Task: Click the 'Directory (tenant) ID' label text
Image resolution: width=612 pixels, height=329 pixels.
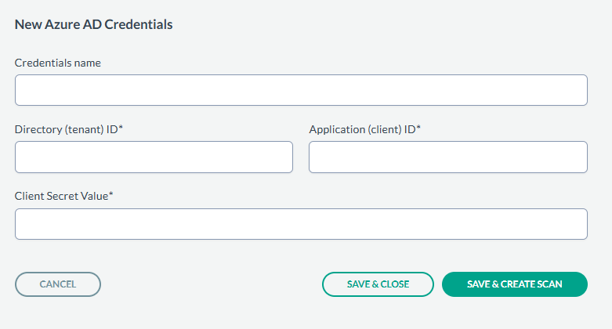Action: (x=66, y=129)
